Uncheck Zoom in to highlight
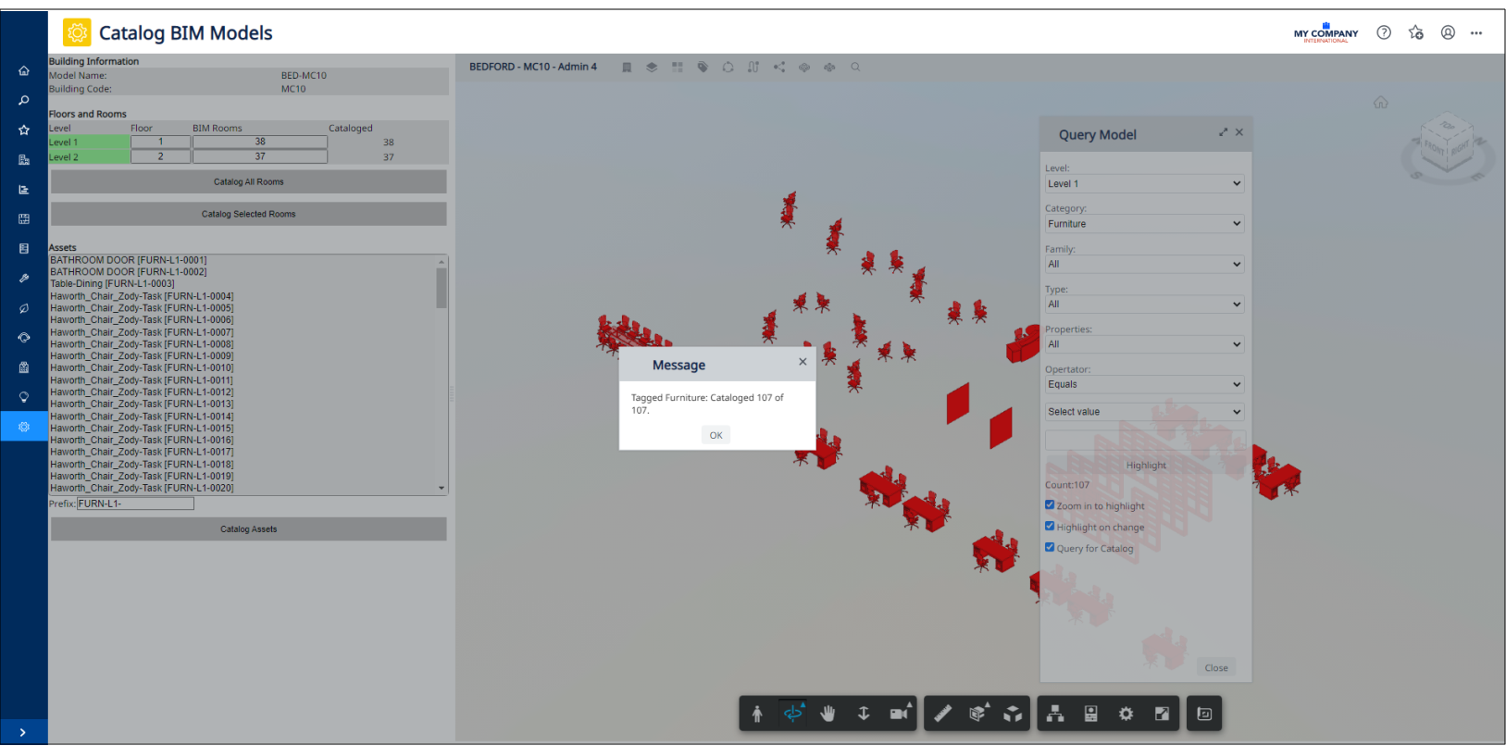 tap(1050, 505)
